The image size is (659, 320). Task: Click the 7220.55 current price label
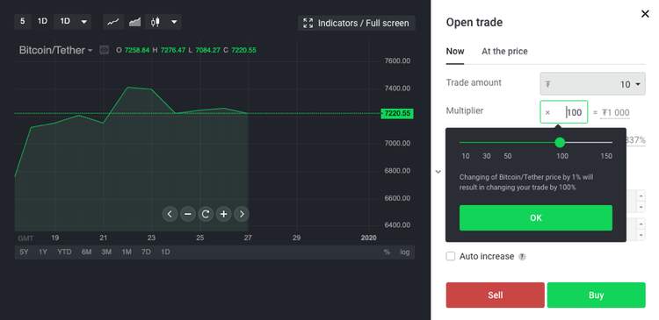(x=397, y=113)
